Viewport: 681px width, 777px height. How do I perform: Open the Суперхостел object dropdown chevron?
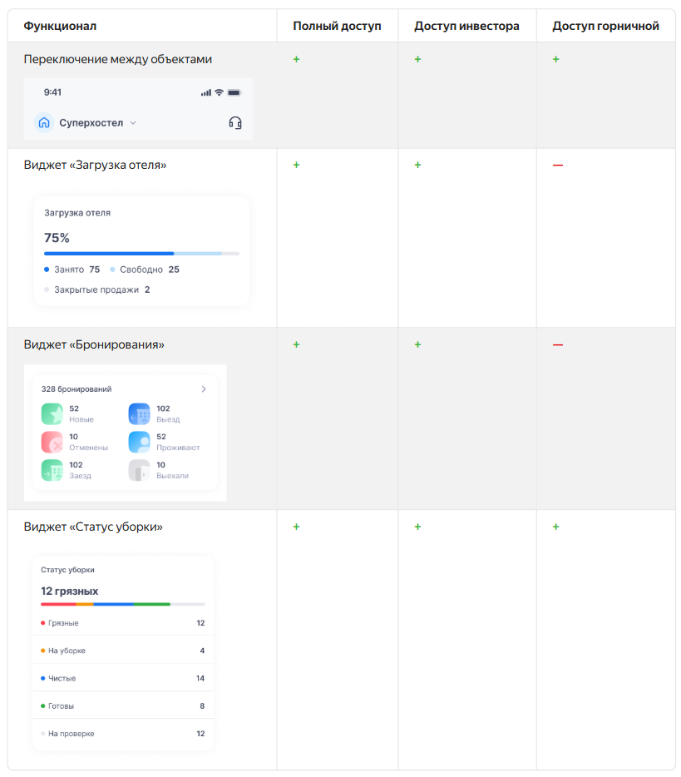click(x=133, y=123)
